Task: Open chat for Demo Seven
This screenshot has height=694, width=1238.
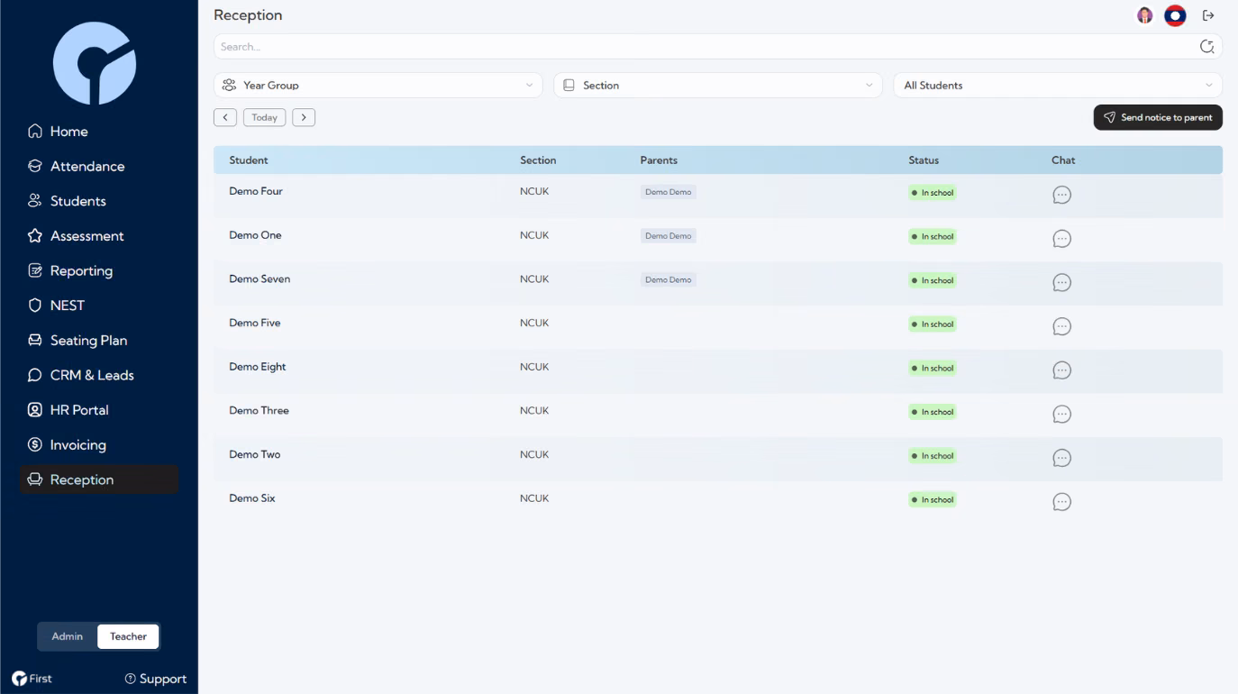Action: [x=1062, y=283]
